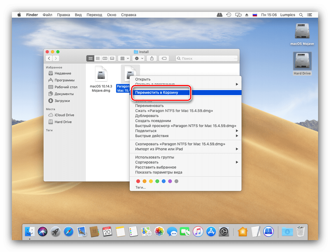Expand the Поделиться submenu

pyautogui.click(x=186, y=131)
